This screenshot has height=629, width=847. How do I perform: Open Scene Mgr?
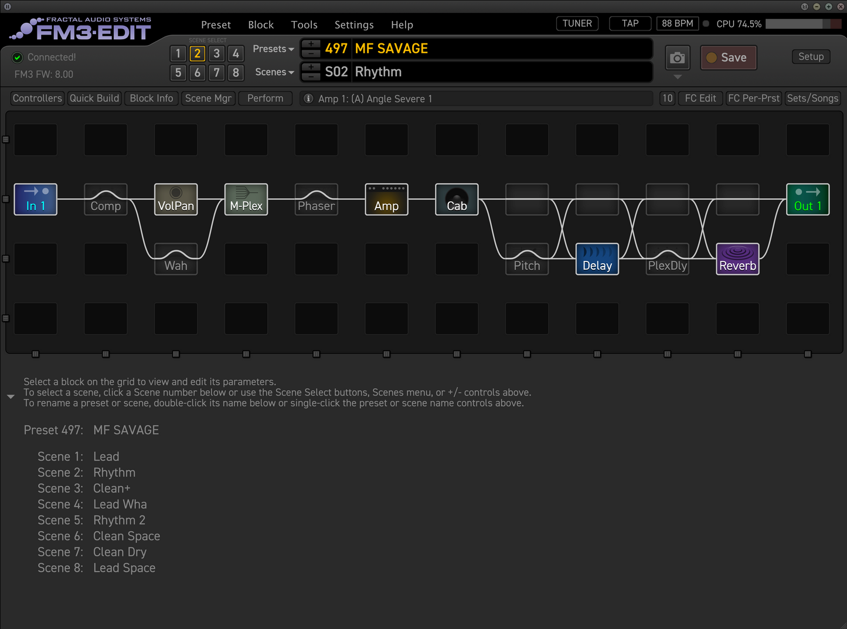[208, 98]
